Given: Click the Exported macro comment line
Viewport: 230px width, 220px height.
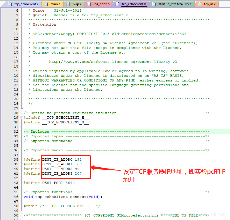Looking at the screenshot, I should (x=117, y=150).
